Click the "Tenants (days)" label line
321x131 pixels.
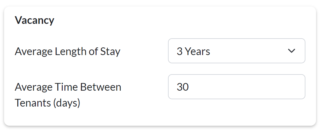coord(47,103)
